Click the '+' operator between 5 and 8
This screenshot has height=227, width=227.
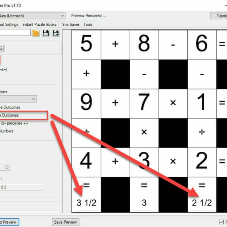pos(115,44)
